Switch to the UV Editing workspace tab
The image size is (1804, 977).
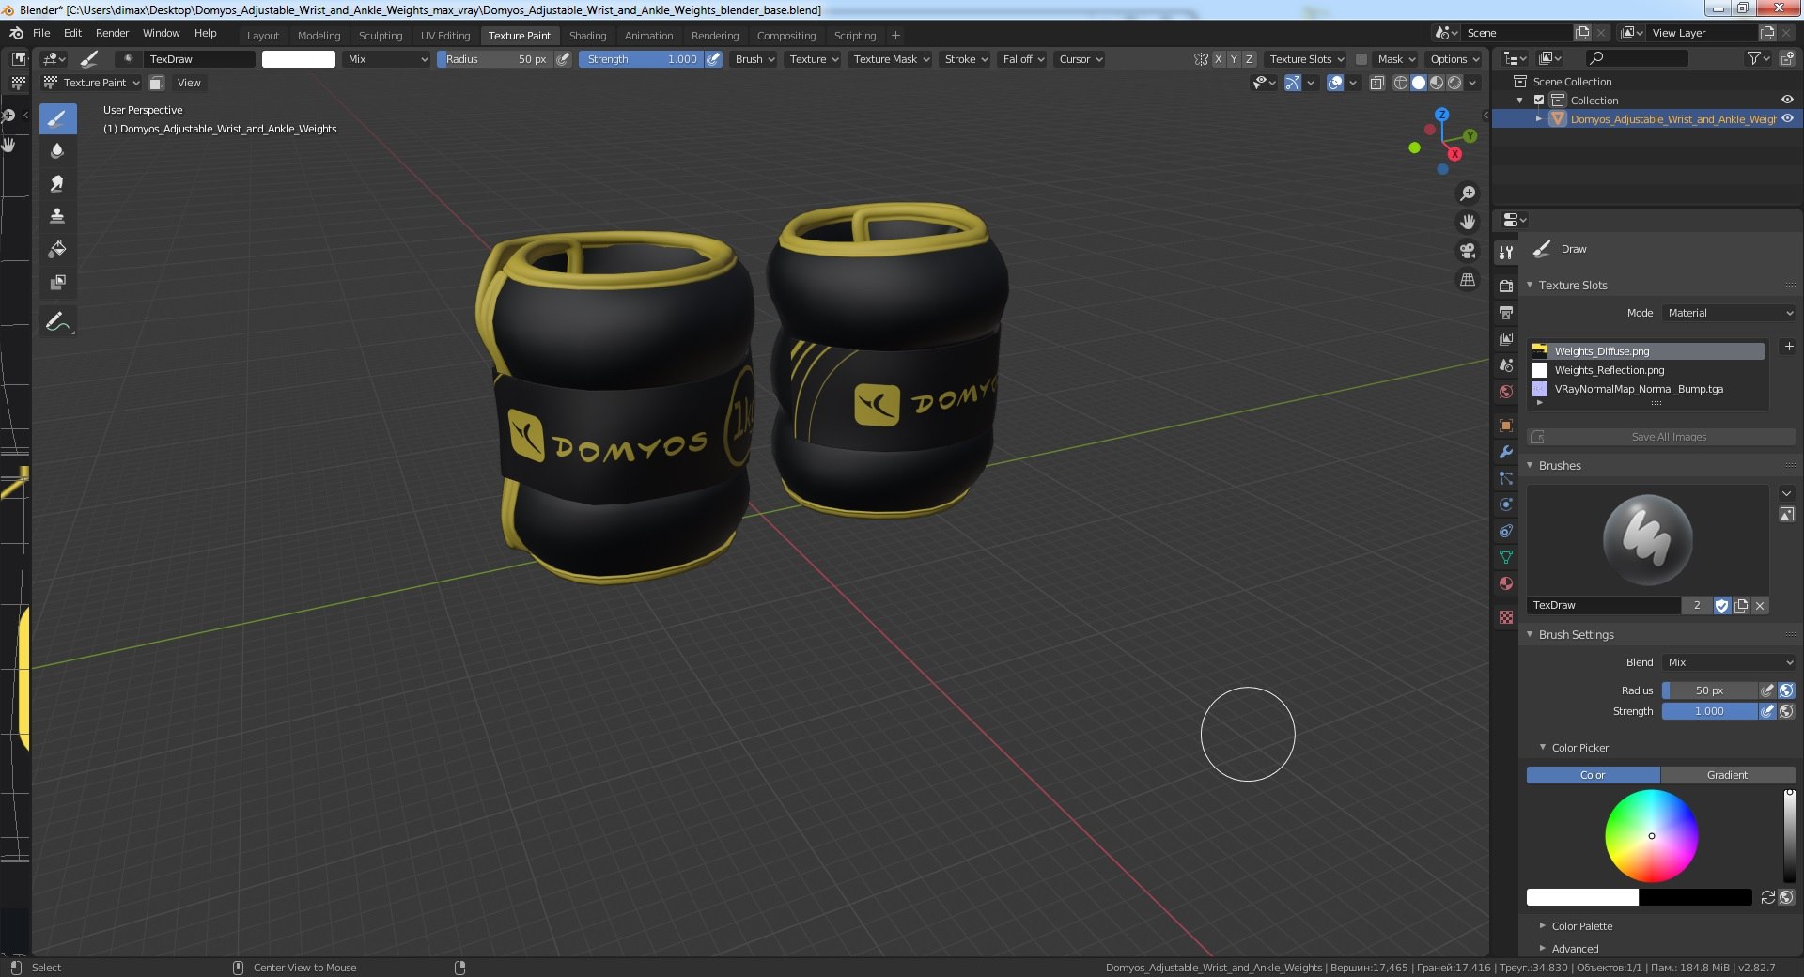445,36
